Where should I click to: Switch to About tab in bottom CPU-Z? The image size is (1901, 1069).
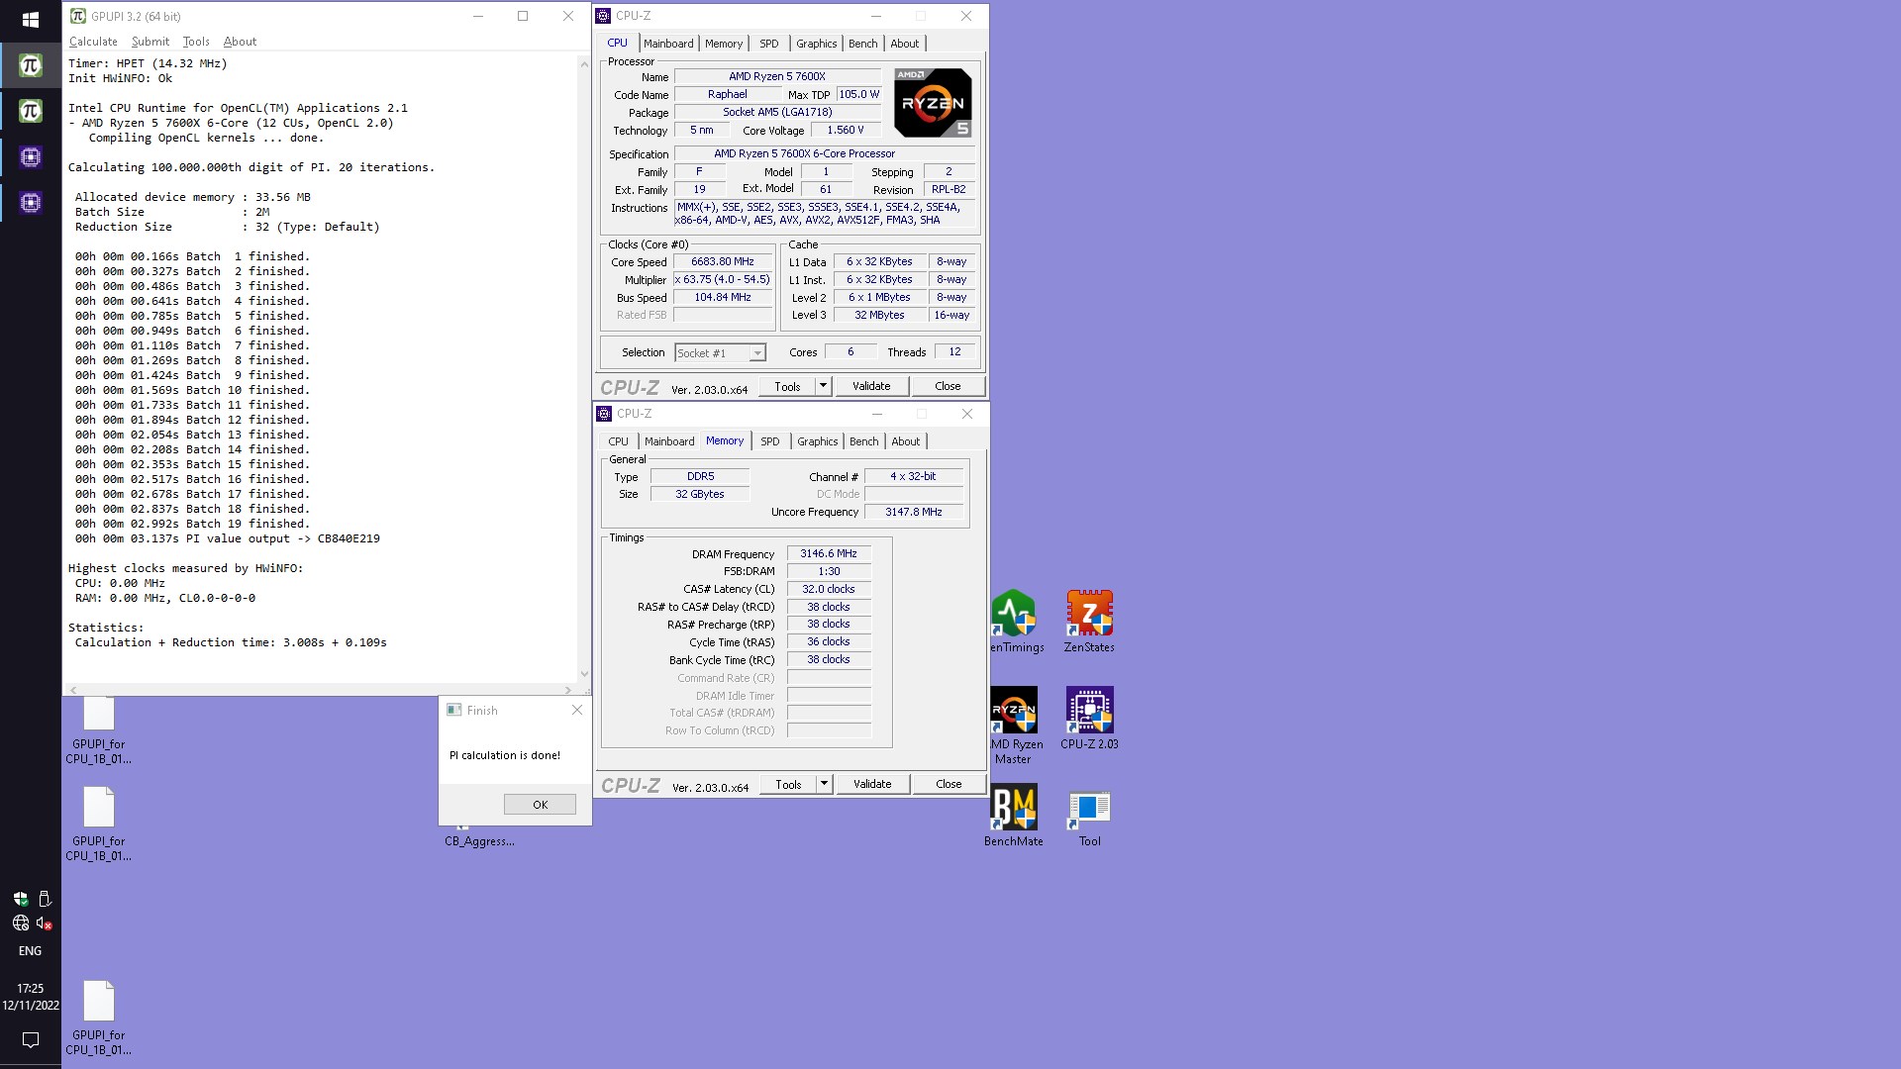906,441
